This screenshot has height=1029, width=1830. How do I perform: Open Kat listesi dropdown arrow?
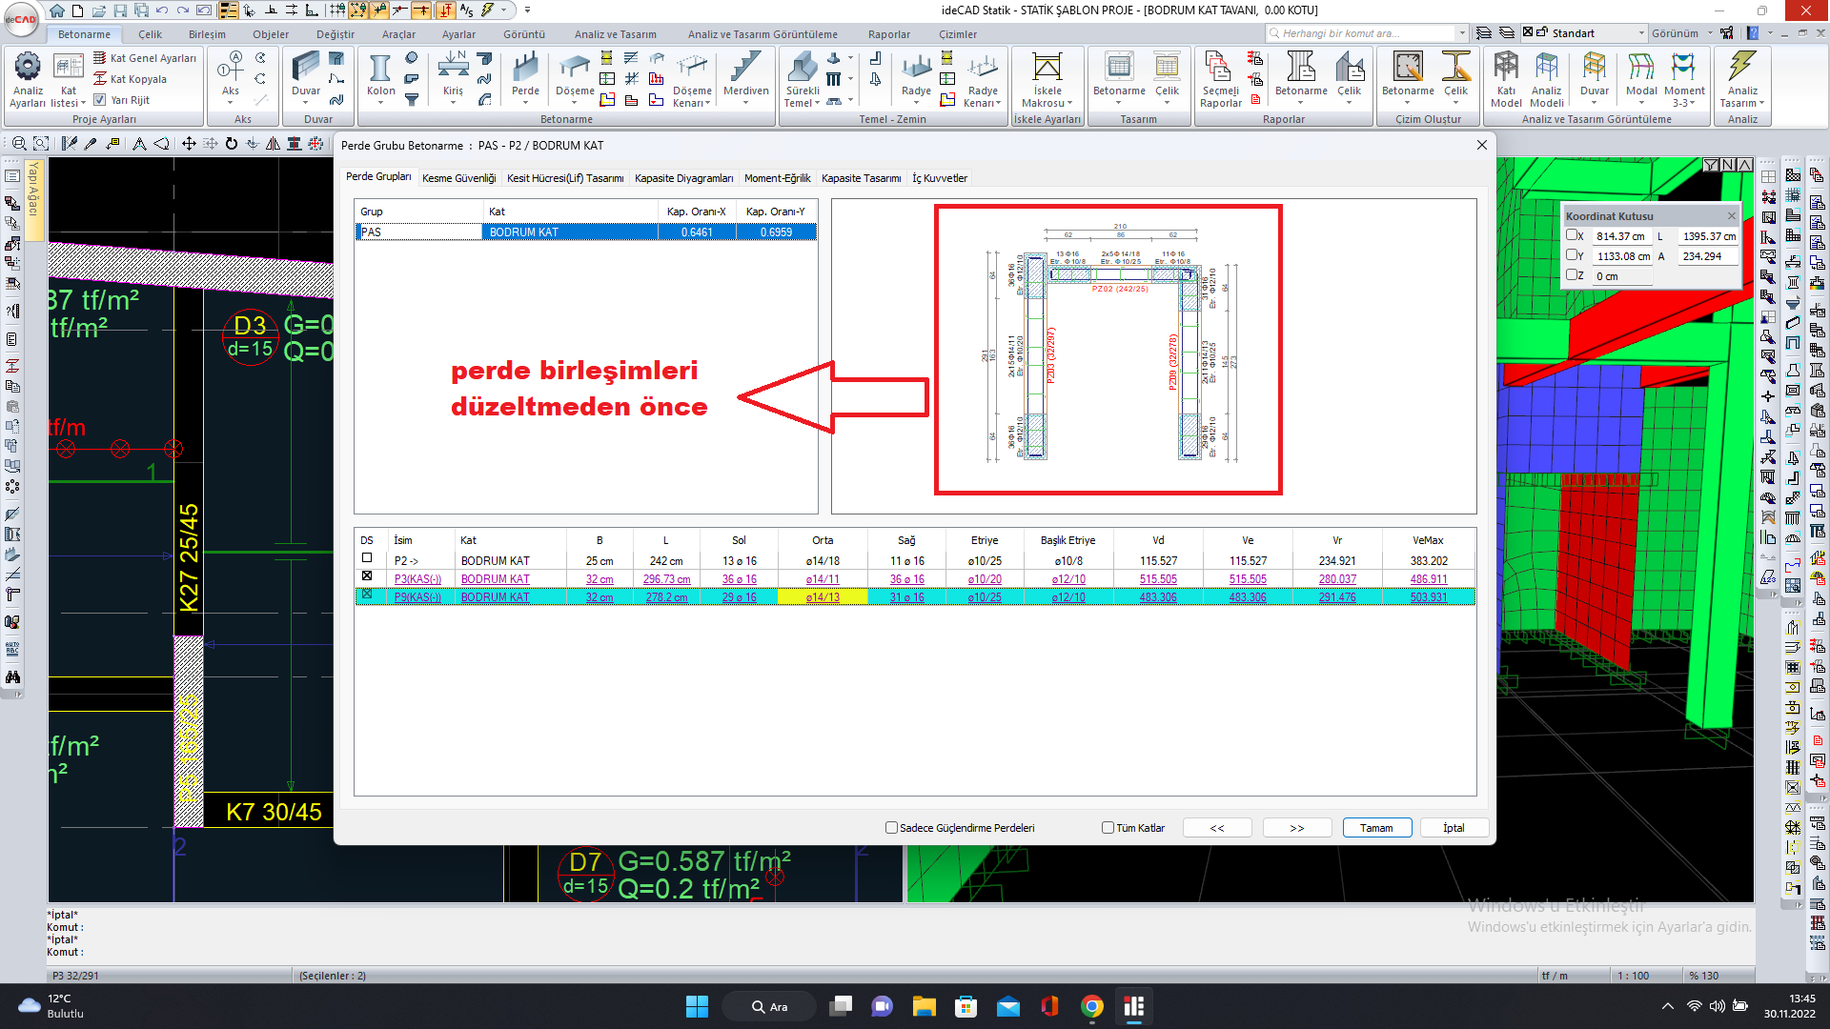tap(83, 103)
